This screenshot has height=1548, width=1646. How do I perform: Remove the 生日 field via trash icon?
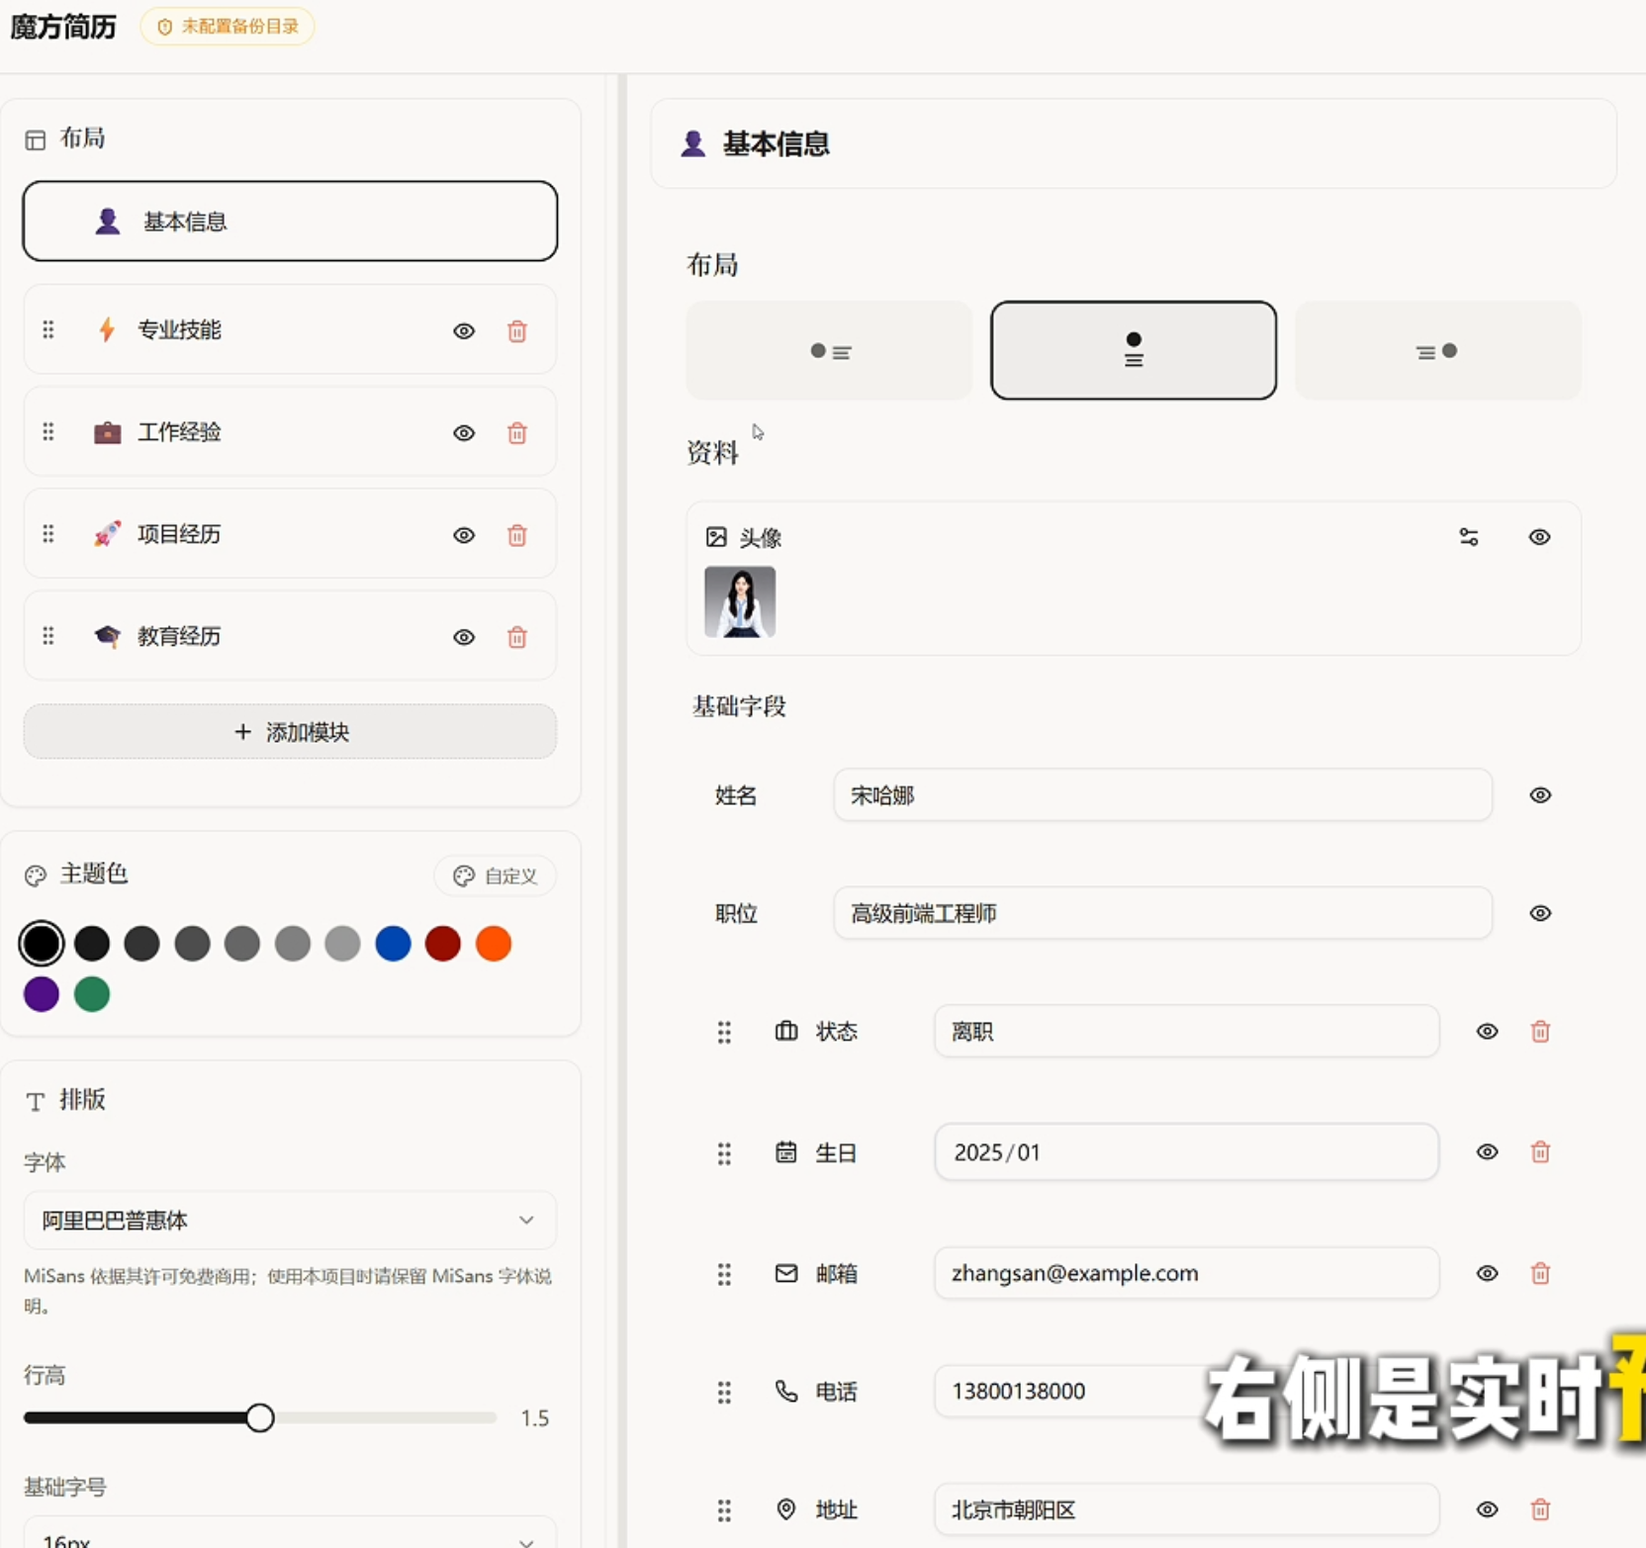point(1540,1152)
